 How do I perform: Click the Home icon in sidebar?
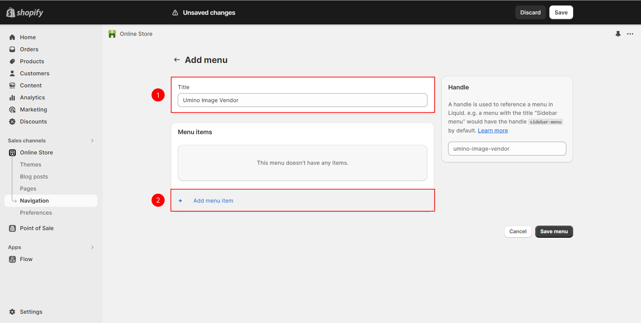pos(12,37)
